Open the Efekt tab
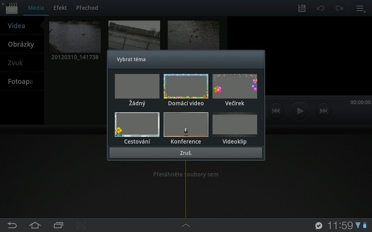Viewport: 372px width, 232px height. pyautogui.click(x=60, y=8)
